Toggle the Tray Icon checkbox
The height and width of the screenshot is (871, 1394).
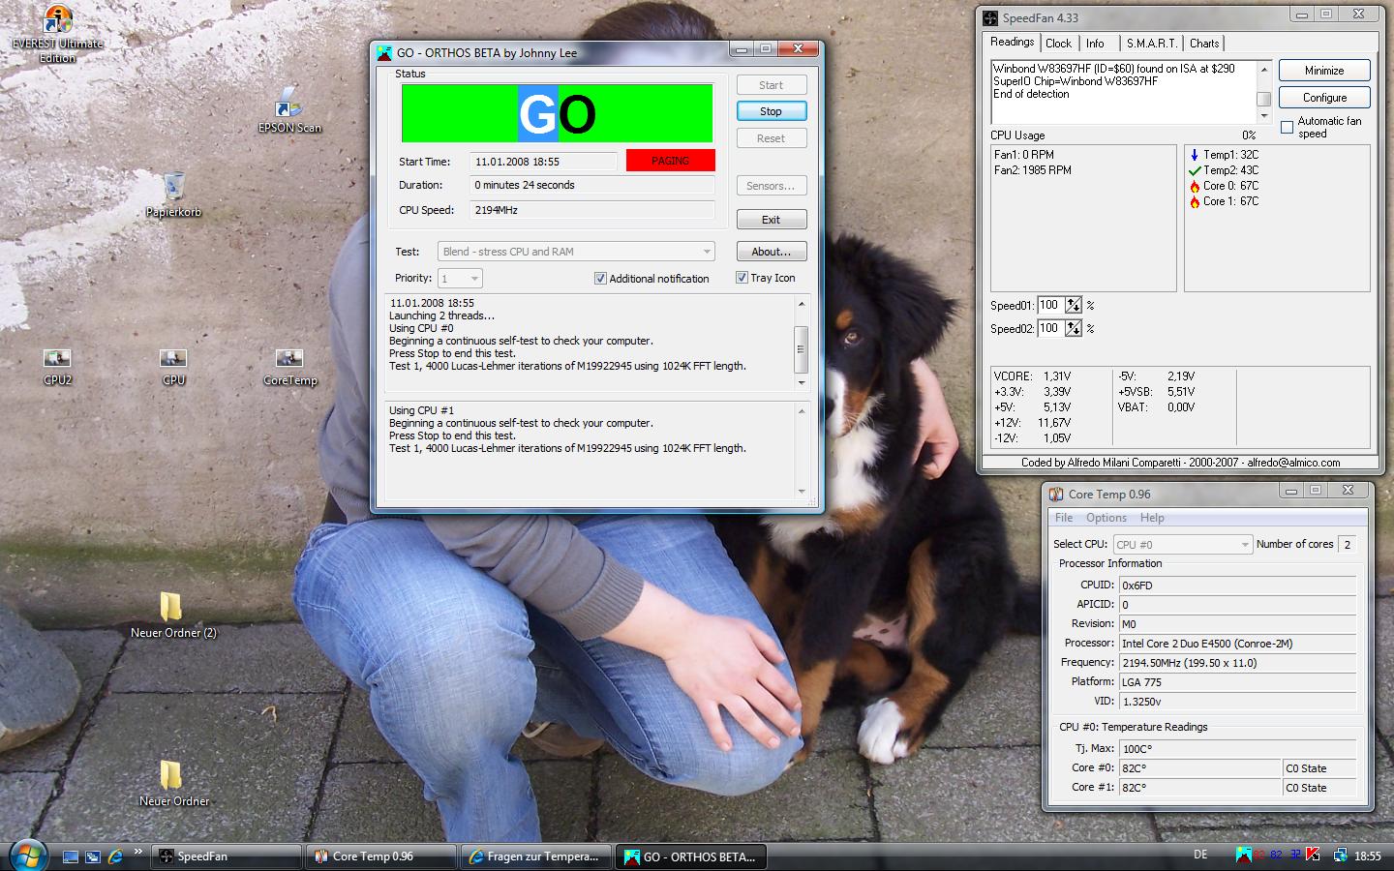click(742, 278)
